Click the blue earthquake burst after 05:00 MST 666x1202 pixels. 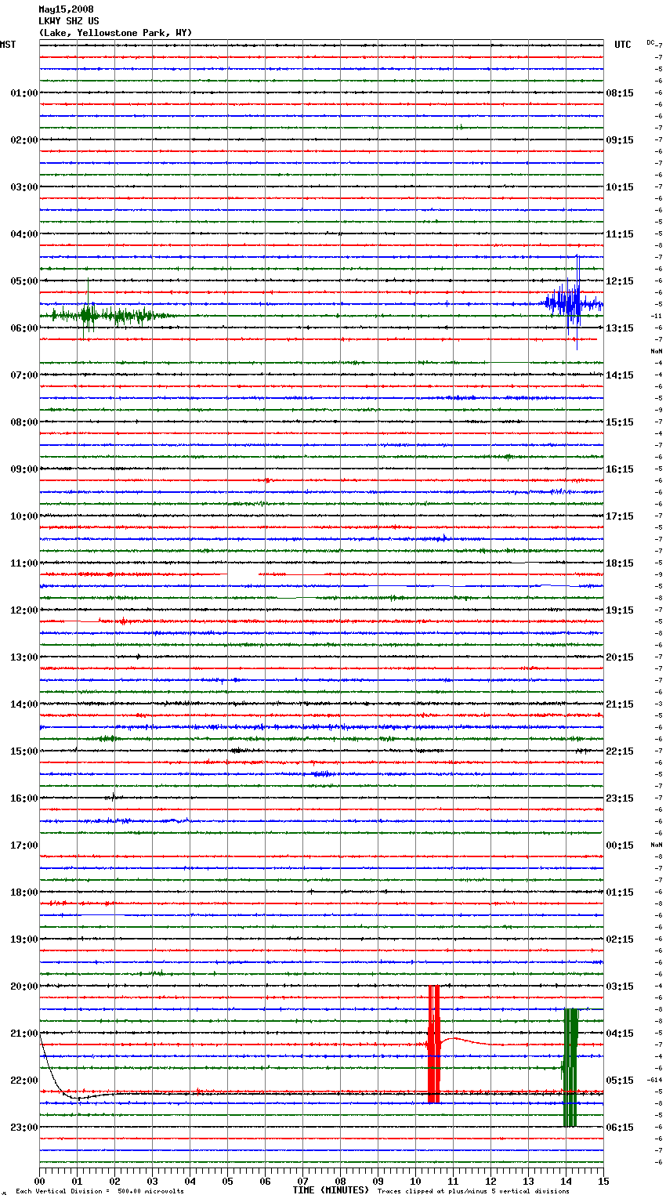(573, 303)
